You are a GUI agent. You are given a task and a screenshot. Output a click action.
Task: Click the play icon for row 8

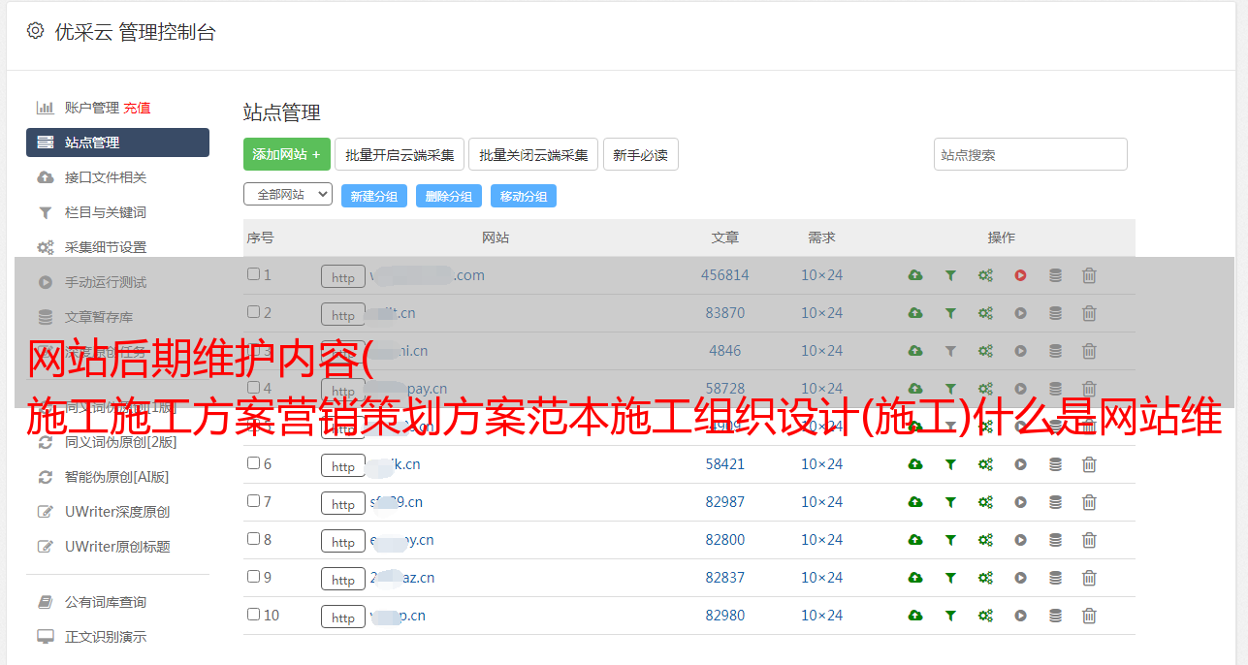tap(1020, 540)
